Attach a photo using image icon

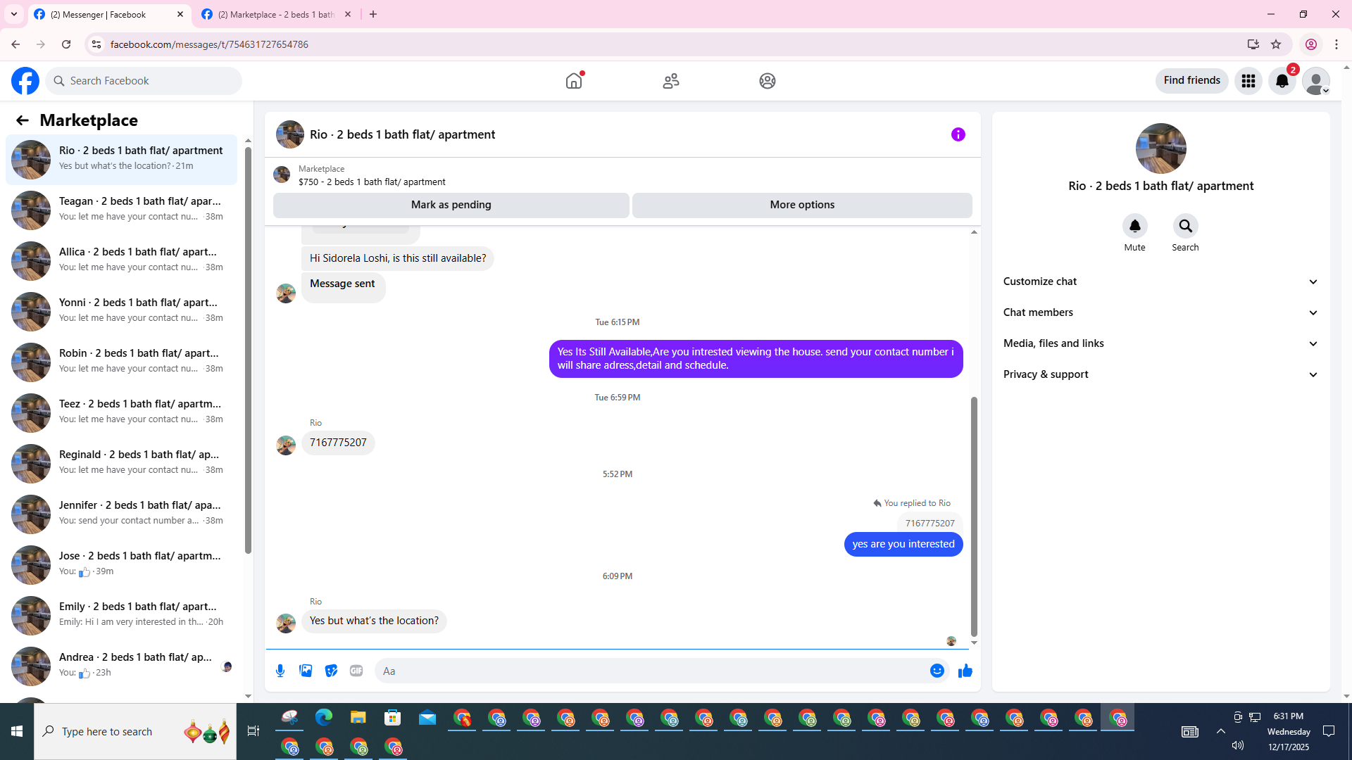pyautogui.click(x=306, y=671)
